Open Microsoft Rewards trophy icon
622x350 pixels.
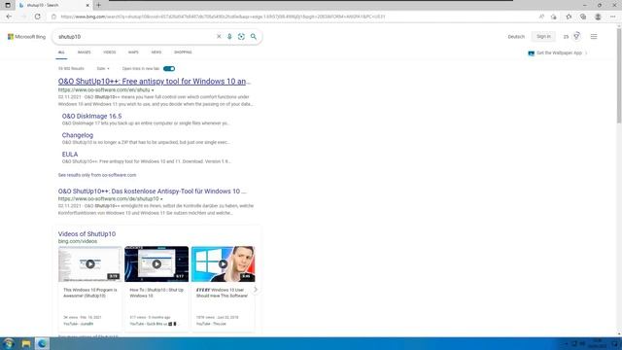click(x=576, y=37)
